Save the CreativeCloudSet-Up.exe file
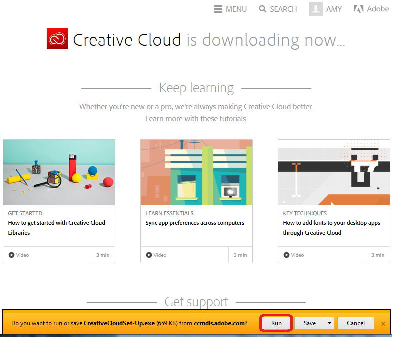This screenshot has height=338, width=394. [310, 323]
